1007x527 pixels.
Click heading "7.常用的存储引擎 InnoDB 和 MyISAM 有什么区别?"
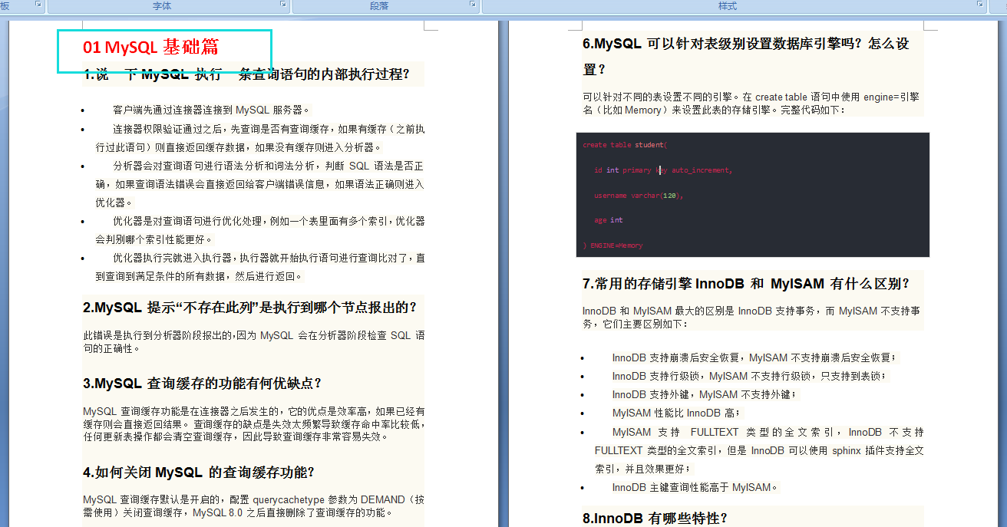(746, 283)
